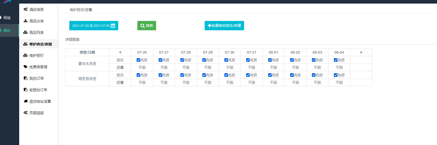Uncheck 有房 for 豪华大床房 on 07-28
The height and width of the screenshot is (145, 437).
point(182,60)
